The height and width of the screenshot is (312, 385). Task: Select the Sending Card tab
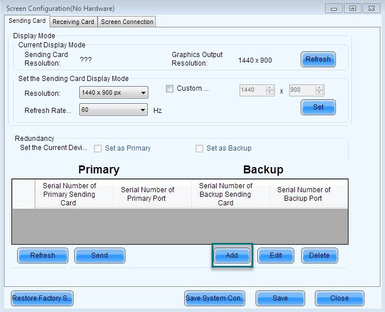pos(27,21)
